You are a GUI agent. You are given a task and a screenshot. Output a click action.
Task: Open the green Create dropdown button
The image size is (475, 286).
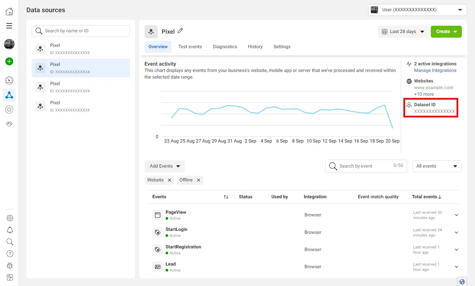[x=446, y=32]
